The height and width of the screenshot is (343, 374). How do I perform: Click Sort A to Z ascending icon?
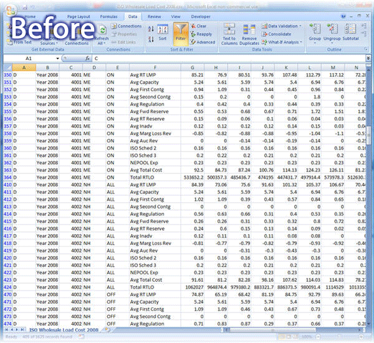tap(151, 29)
